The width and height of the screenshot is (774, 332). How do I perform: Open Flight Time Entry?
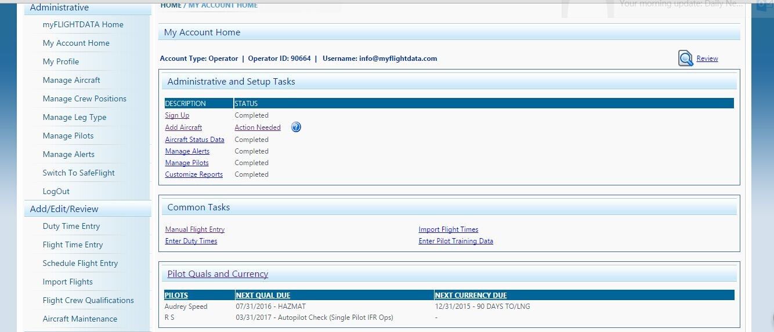[73, 245]
